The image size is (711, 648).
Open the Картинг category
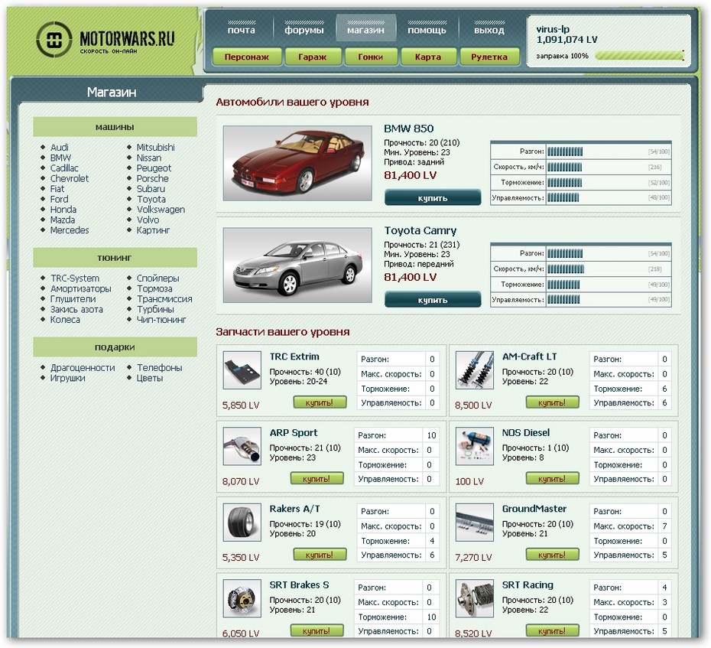pyautogui.click(x=153, y=230)
